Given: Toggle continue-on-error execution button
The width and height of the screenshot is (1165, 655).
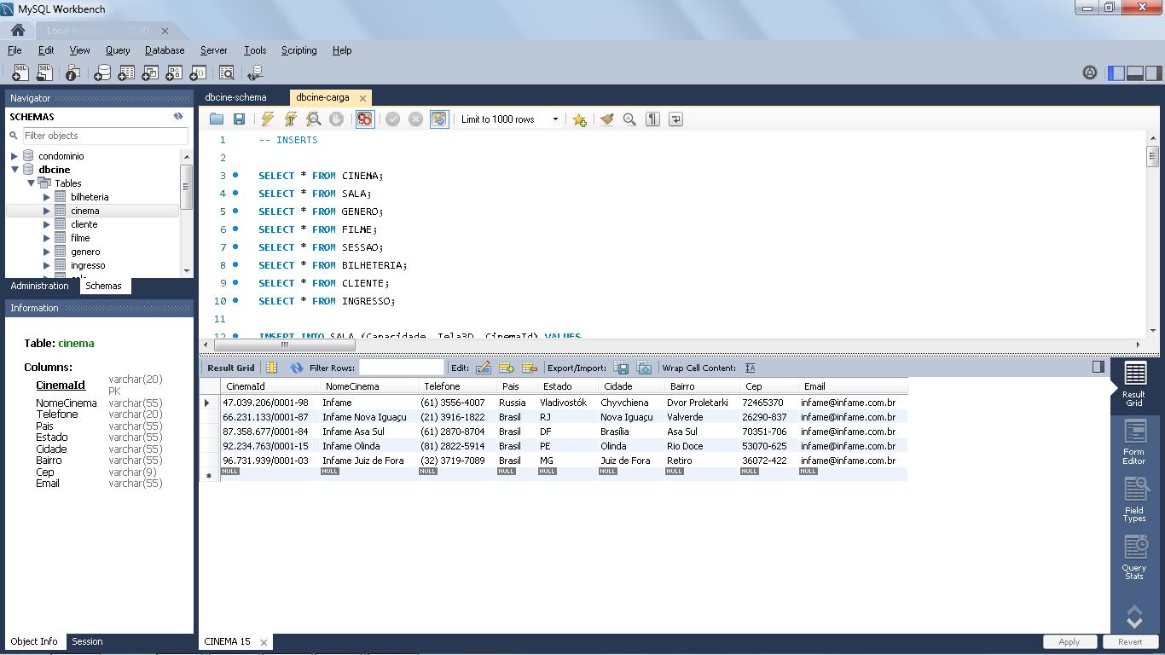Looking at the screenshot, I should coord(364,119).
